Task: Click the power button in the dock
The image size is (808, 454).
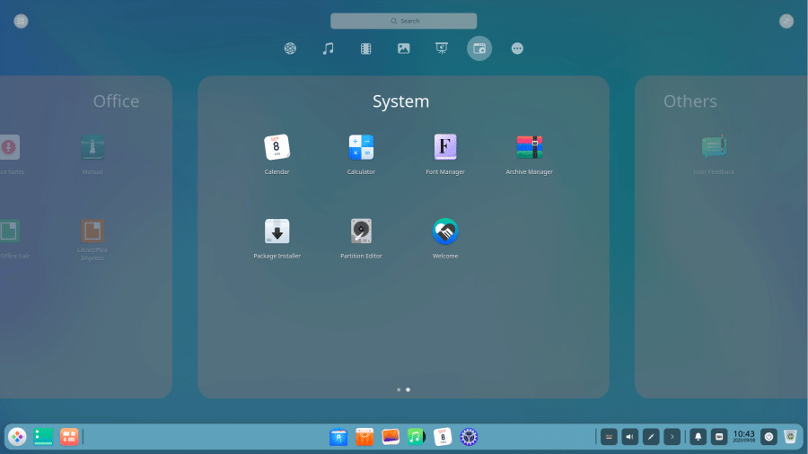Action: click(x=768, y=437)
